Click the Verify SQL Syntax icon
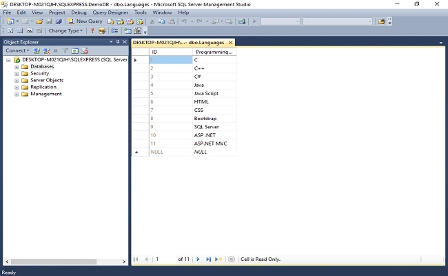The image size is (448, 276). pyautogui.click(x=102, y=30)
